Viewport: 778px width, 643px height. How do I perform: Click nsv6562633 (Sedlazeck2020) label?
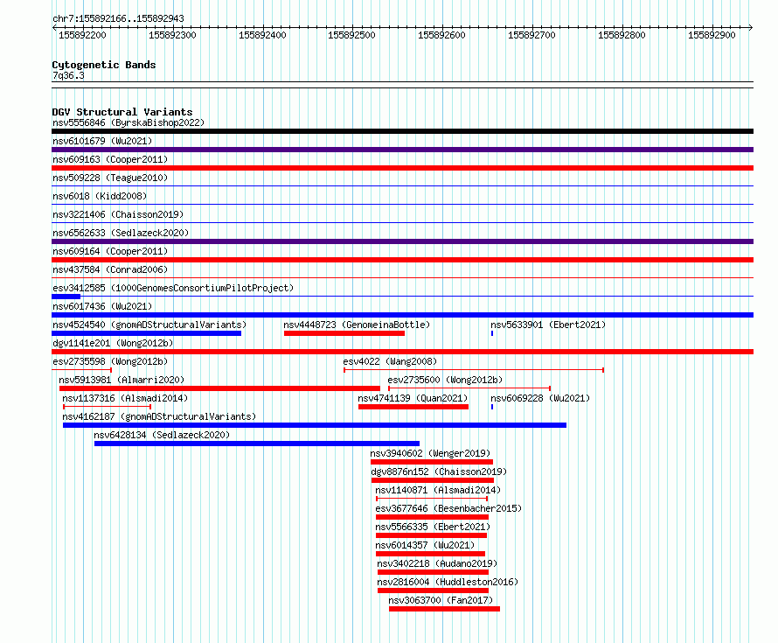[121, 233]
